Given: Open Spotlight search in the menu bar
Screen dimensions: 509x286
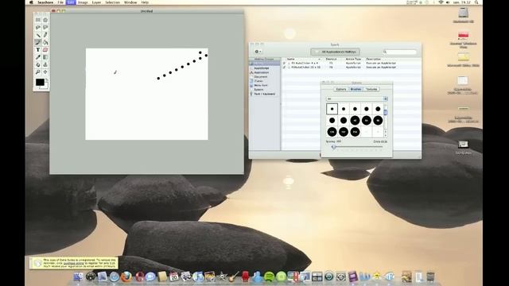Looking at the screenshot, I should pos(476,2).
